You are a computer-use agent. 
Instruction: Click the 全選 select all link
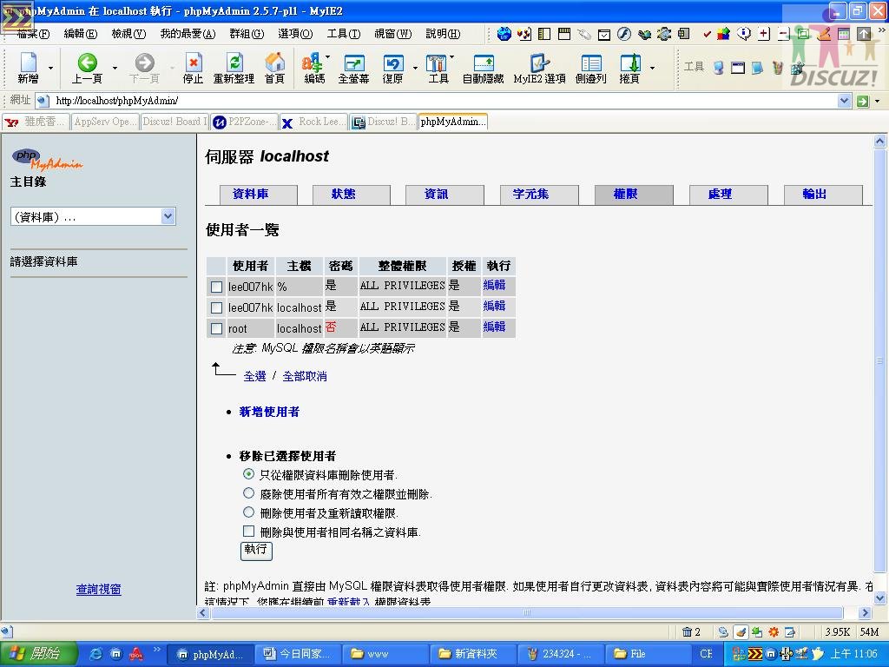254,376
